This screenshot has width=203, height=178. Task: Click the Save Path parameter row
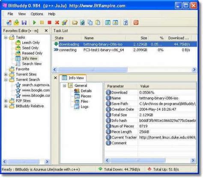[151, 104]
